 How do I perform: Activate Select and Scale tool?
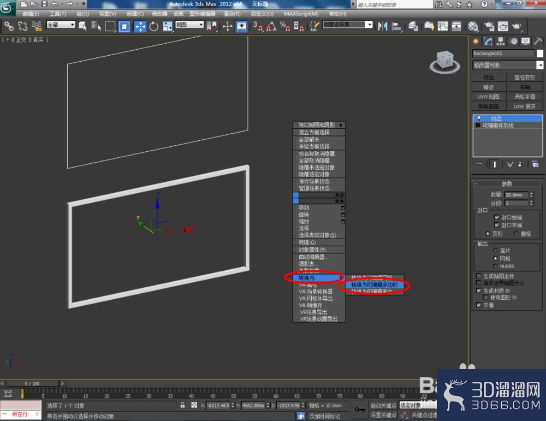pyautogui.click(x=168, y=26)
